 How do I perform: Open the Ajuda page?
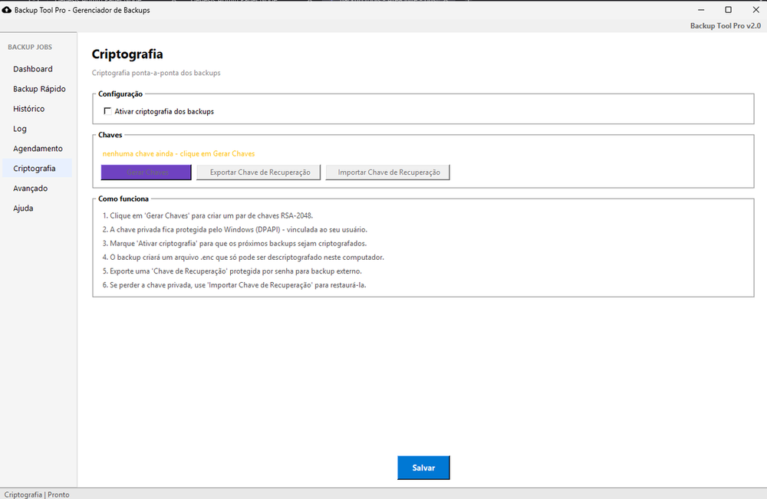click(x=23, y=208)
